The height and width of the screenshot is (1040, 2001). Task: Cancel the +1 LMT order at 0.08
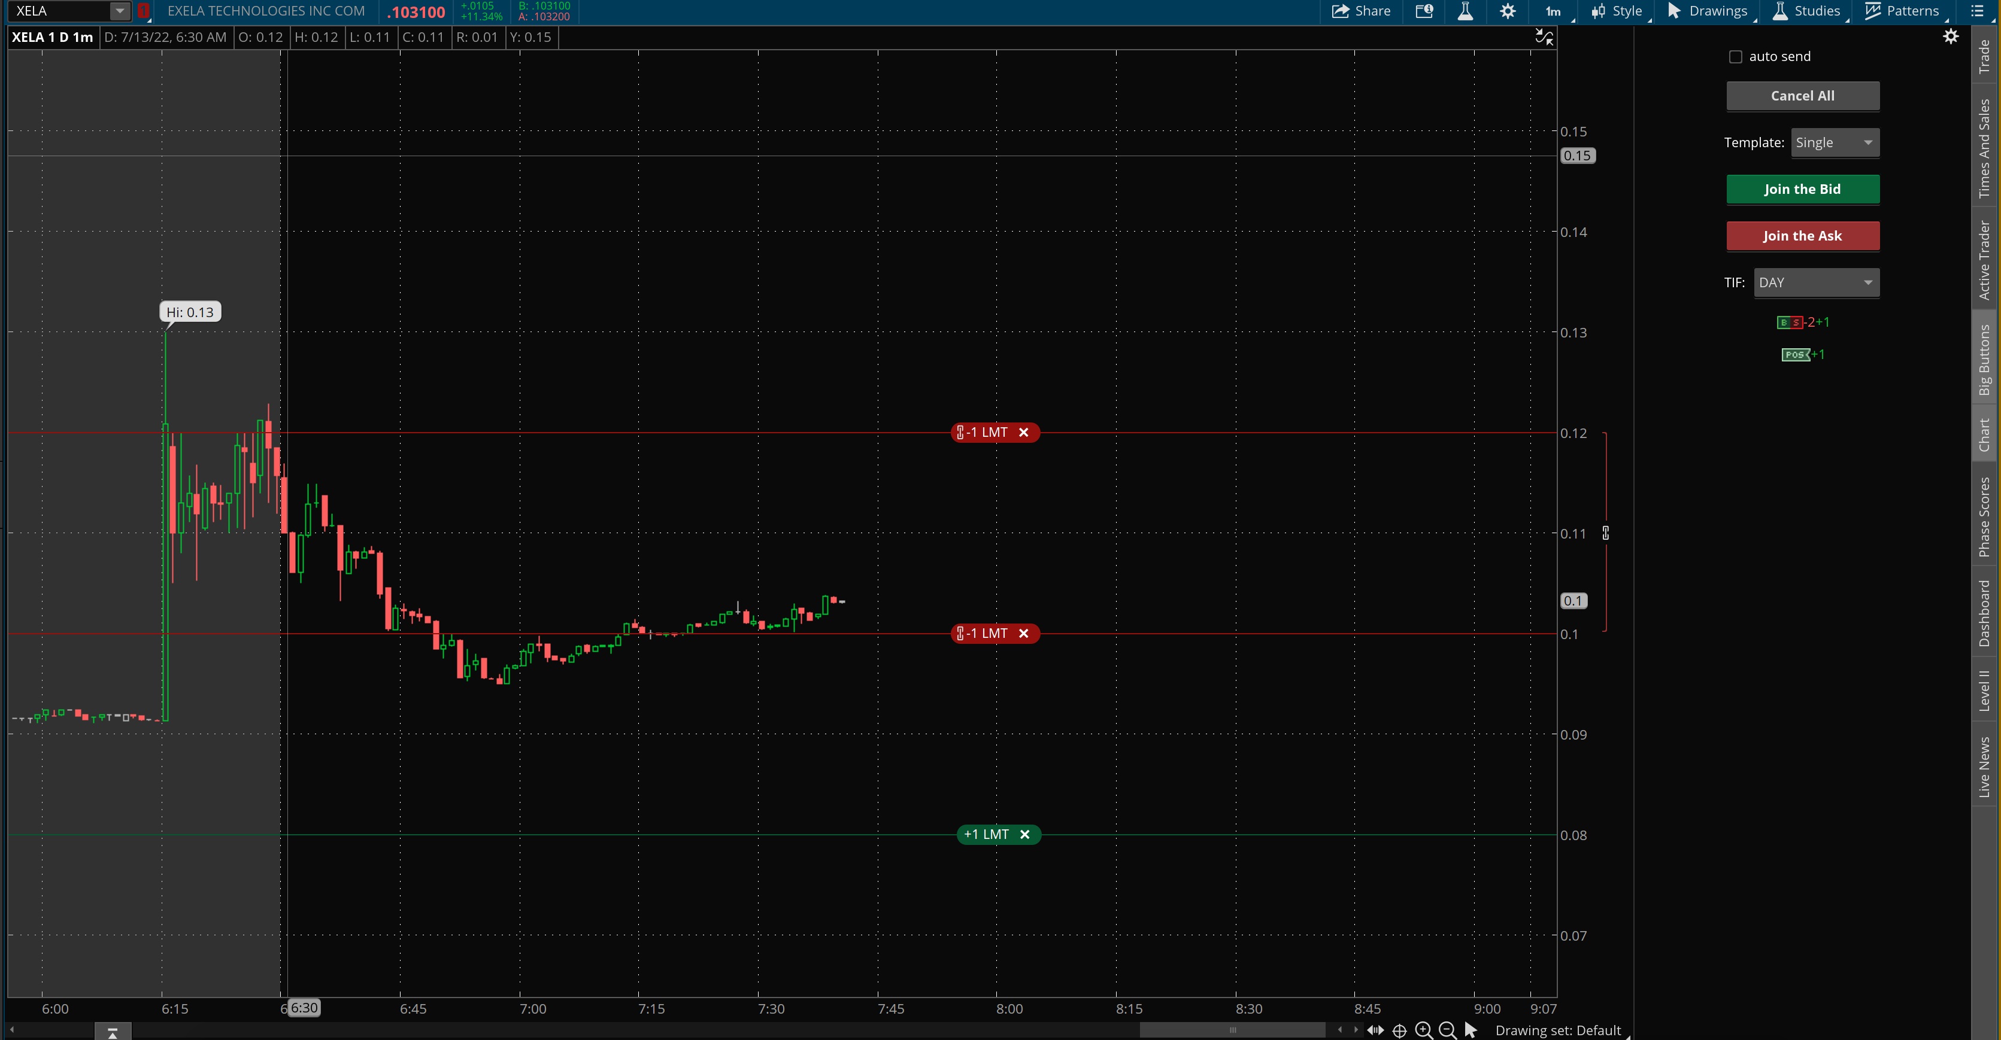1024,834
